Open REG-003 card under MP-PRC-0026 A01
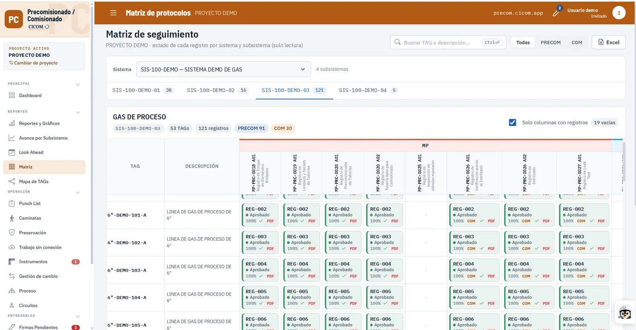Image resolution: width=636 pixels, height=330 pixels. [x=474, y=243]
